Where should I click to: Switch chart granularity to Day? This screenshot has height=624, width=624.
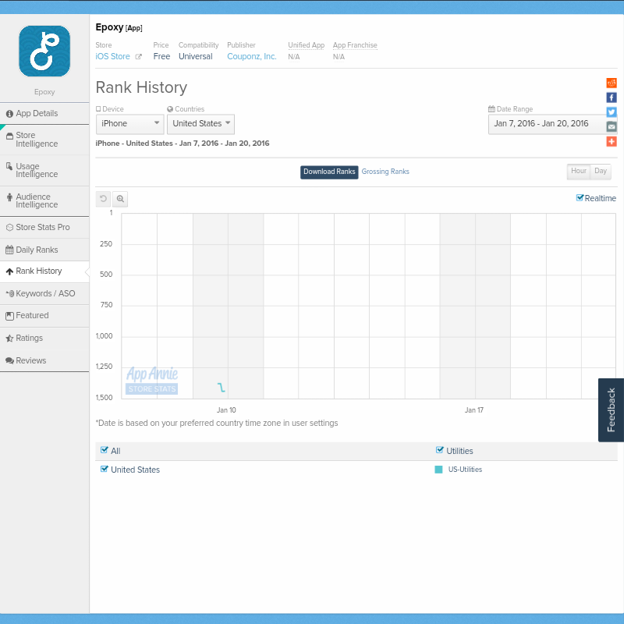point(601,171)
